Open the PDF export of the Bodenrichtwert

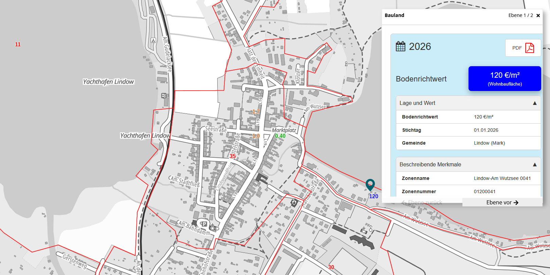click(x=523, y=48)
